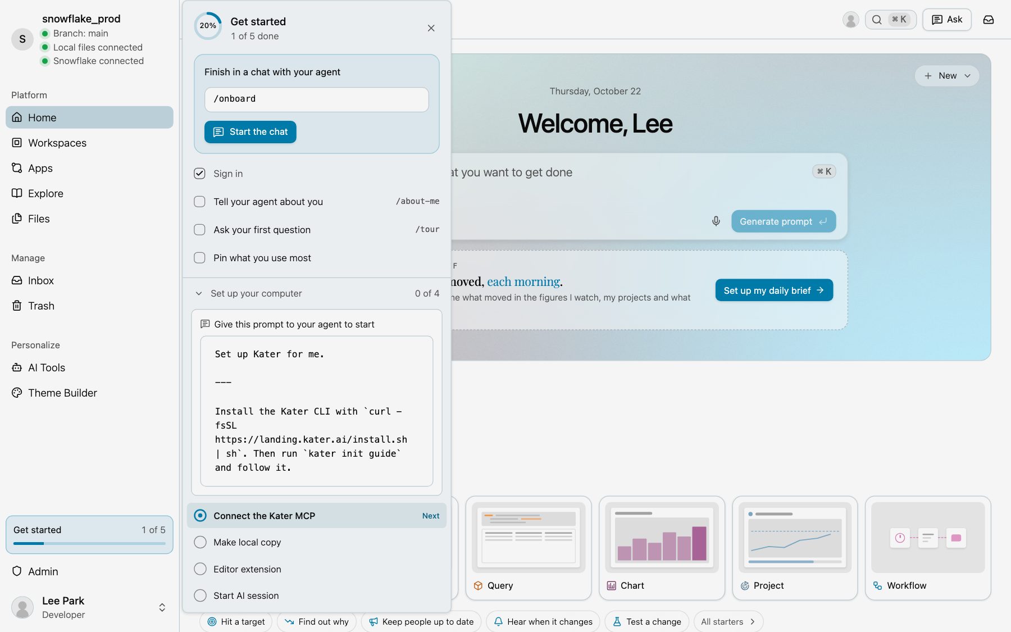Click the megaphone icon for Keep people up to date

(374, 622)
